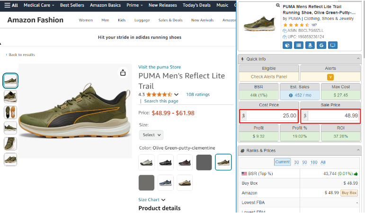Switch to 90 day range
The height and width of the screenshot is (214, 365).
pos(304,162)
